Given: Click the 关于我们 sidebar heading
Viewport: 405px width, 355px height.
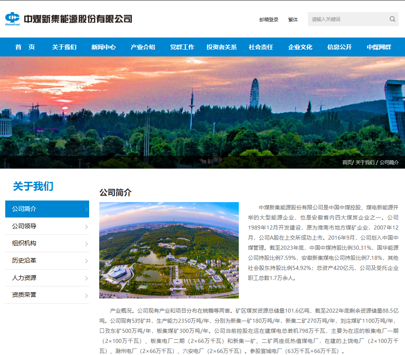Looking at the screenshot, I should (x=33, y=186).
